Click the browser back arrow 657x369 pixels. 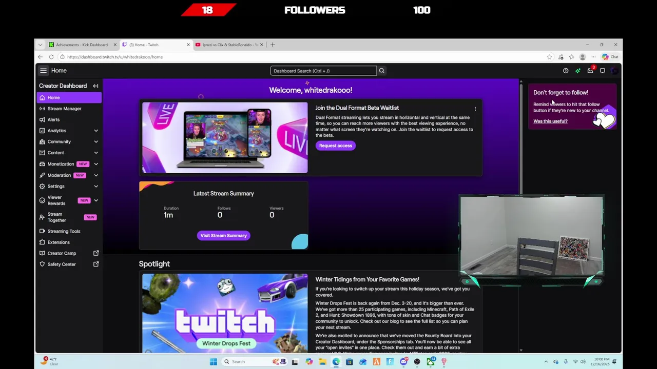click(x=41, y=57)
